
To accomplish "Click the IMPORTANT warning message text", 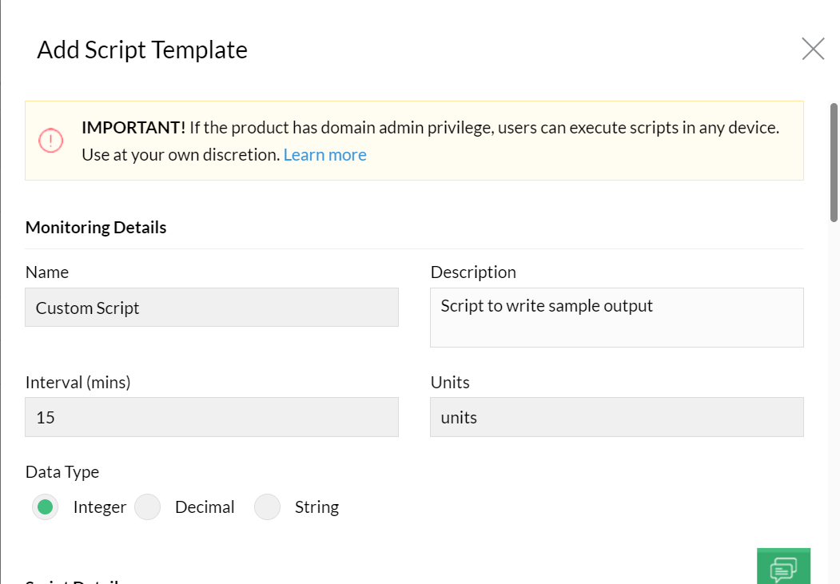I will click(430, 128).
